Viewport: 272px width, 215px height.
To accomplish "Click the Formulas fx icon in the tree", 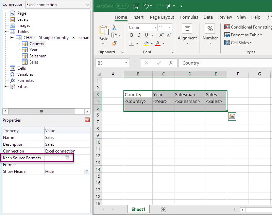I will click(x=13, y=80).
